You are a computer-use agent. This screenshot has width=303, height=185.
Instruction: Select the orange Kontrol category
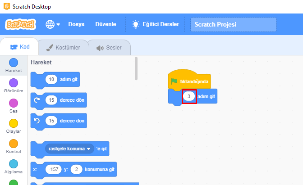point(14,144)
